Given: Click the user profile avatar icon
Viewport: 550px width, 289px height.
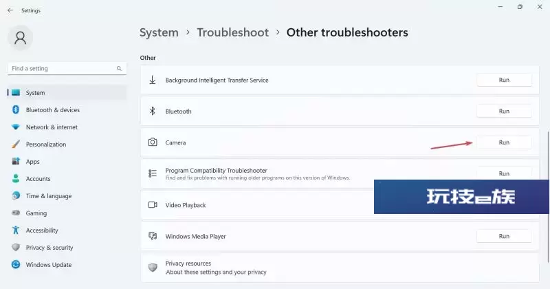Looking at the screenshot, I should [21, 38].
